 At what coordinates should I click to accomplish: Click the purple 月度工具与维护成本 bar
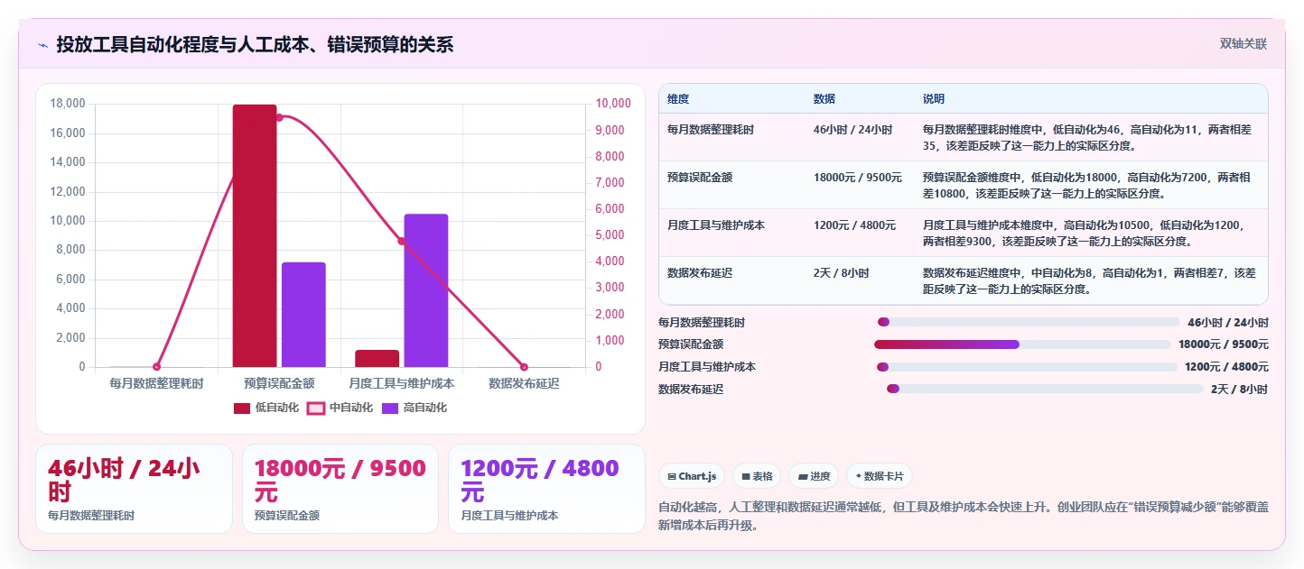tap(426, 290)
